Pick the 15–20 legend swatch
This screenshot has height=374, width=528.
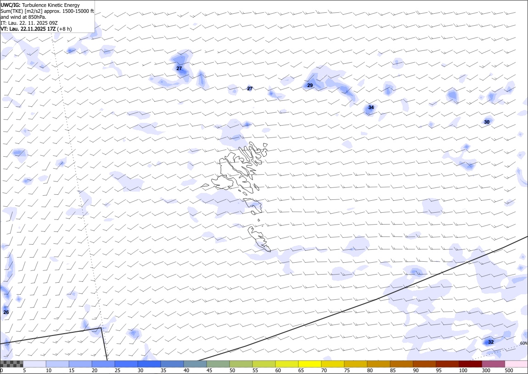pos(80,364)
